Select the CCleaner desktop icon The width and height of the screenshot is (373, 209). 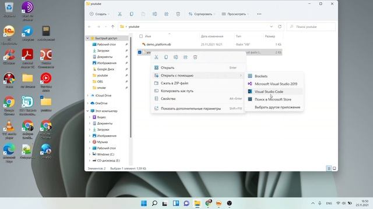[x=9, y=57]
